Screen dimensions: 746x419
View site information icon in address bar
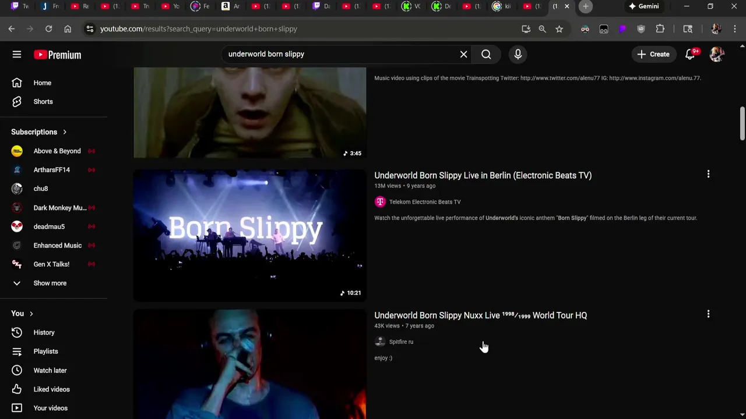89,29
